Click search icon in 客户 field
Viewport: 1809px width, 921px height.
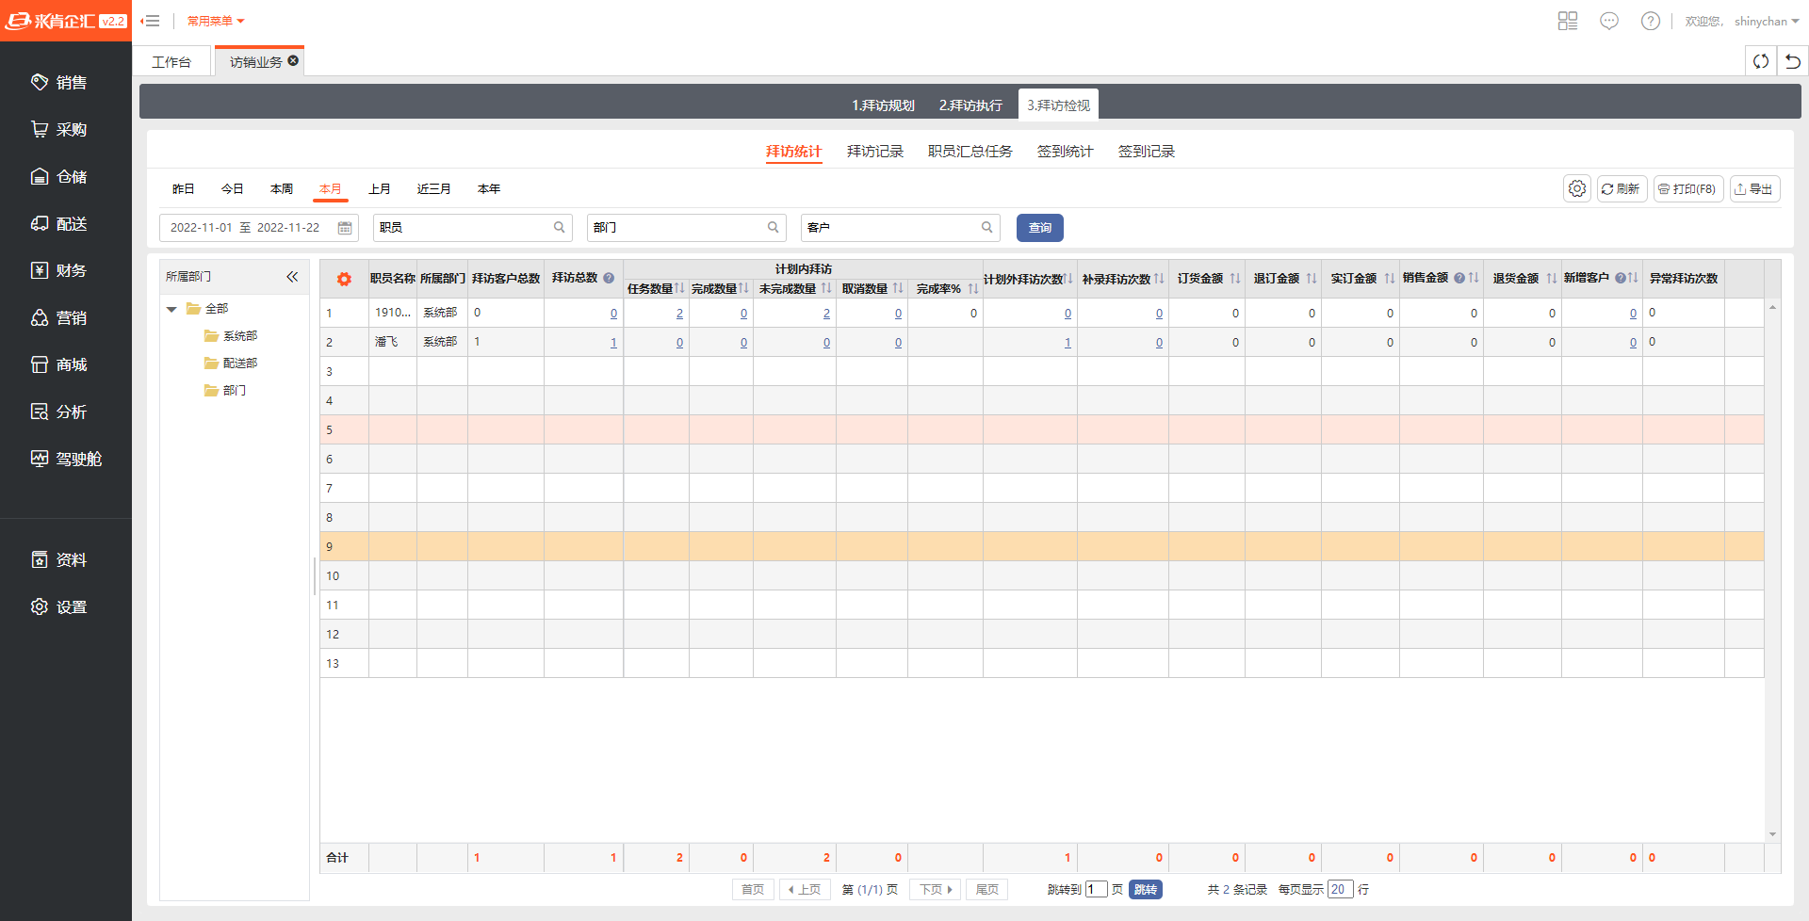(986, 227)
